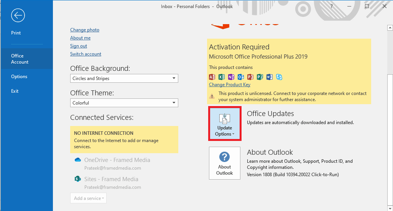Click the scrollbar up arrow

point(390,28)
